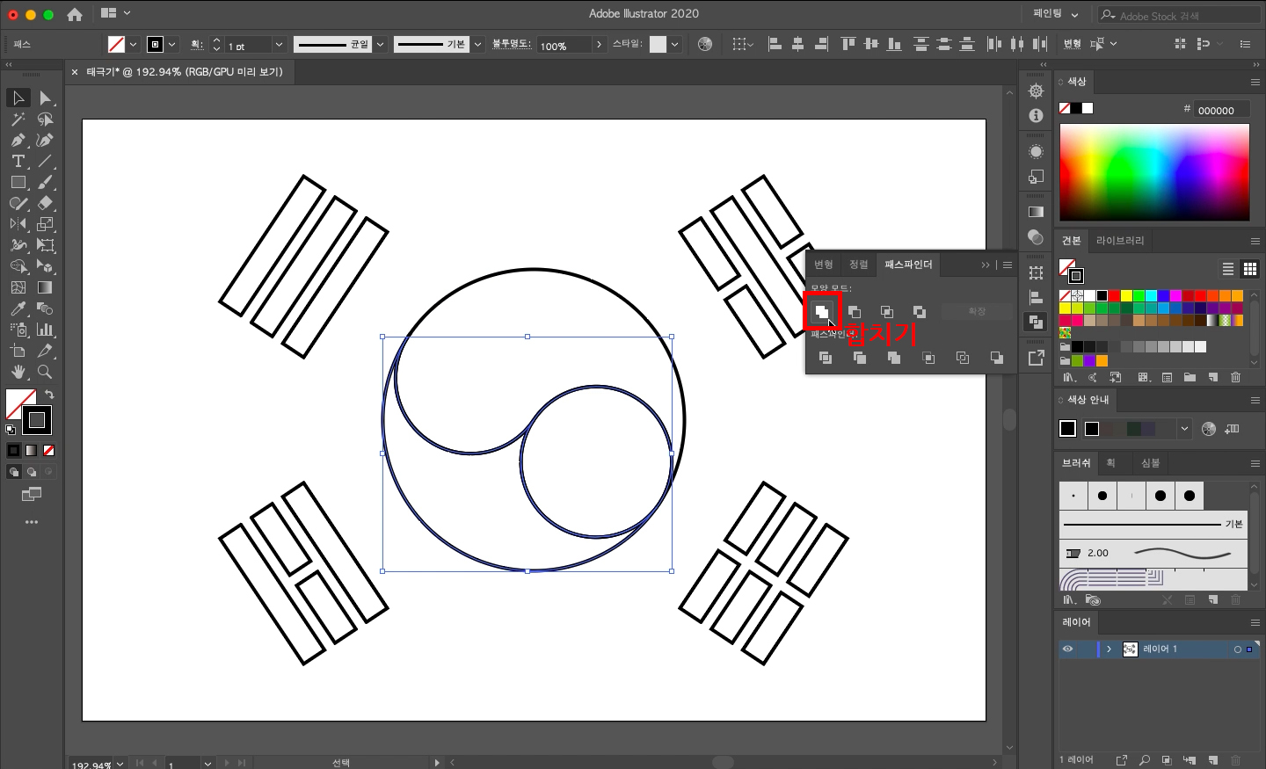The width and height of the screenshot is (1266, 769).
Task: Open the 라이브러리 tab
Action: [1120, 241]
